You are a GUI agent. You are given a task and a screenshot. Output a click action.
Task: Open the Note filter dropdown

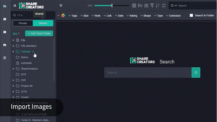[x=96, y=16]
